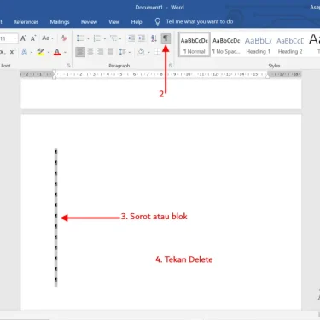Screen dimensions: 320x320
Task: Click the Bullets list icon
Action: [80, 38]
